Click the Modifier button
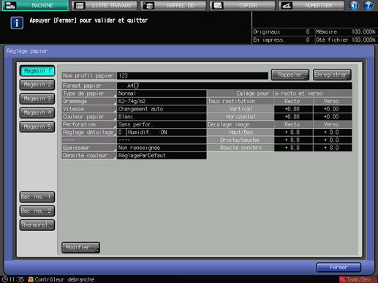The height and width of the screenshot is (283, 378). pyautogui.click(x=80, y=247)
